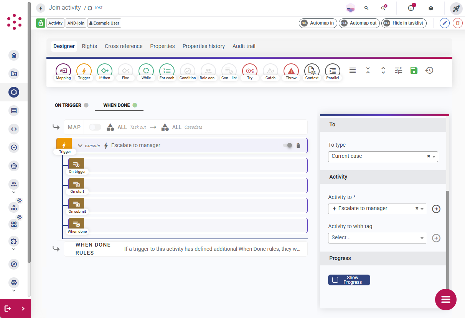Clear the Activity to selection
This screenshot has height=318, width=465.
coord(417,209)
